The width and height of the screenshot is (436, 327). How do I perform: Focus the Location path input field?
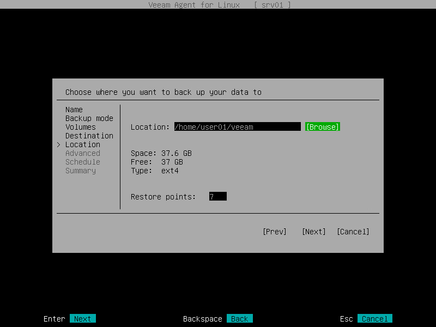[238, 127]
